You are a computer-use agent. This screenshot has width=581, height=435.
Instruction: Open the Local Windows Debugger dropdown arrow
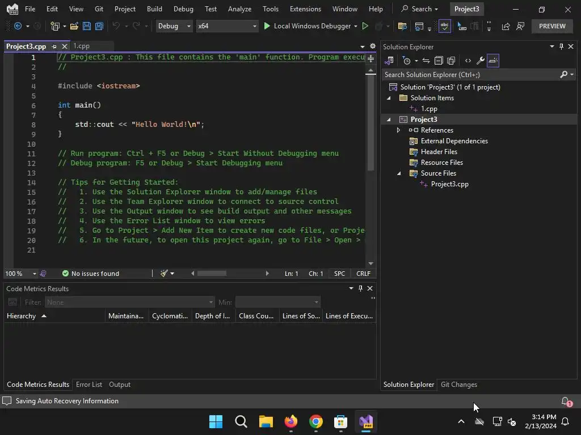point(356,26)
